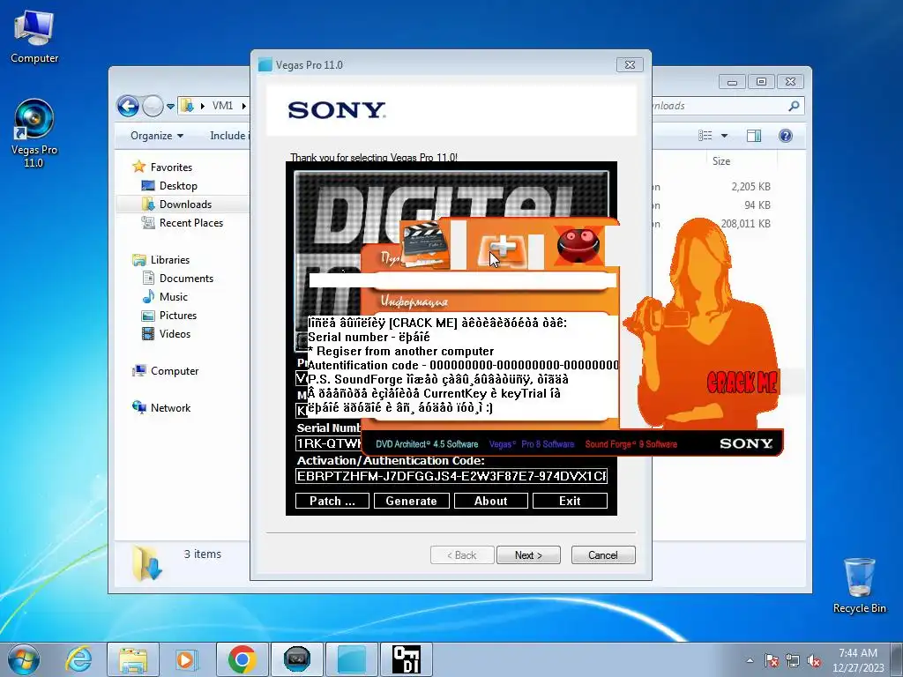The width and height of the screenshot is (903, 677).
Task: Click the Action Center flag tray icon
Action: point(771,660)
